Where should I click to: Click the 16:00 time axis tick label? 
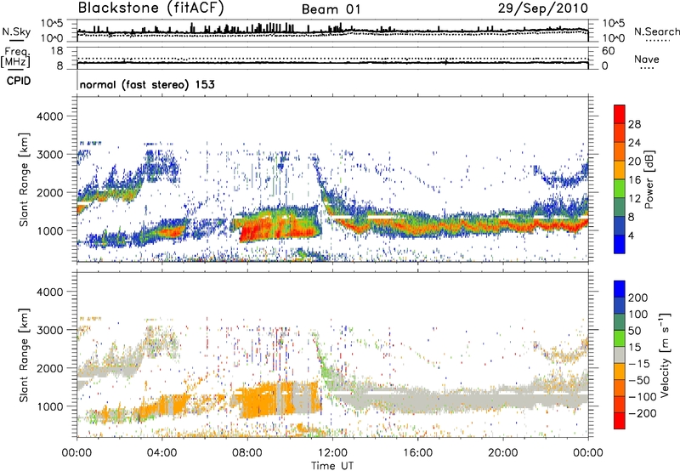417,453
